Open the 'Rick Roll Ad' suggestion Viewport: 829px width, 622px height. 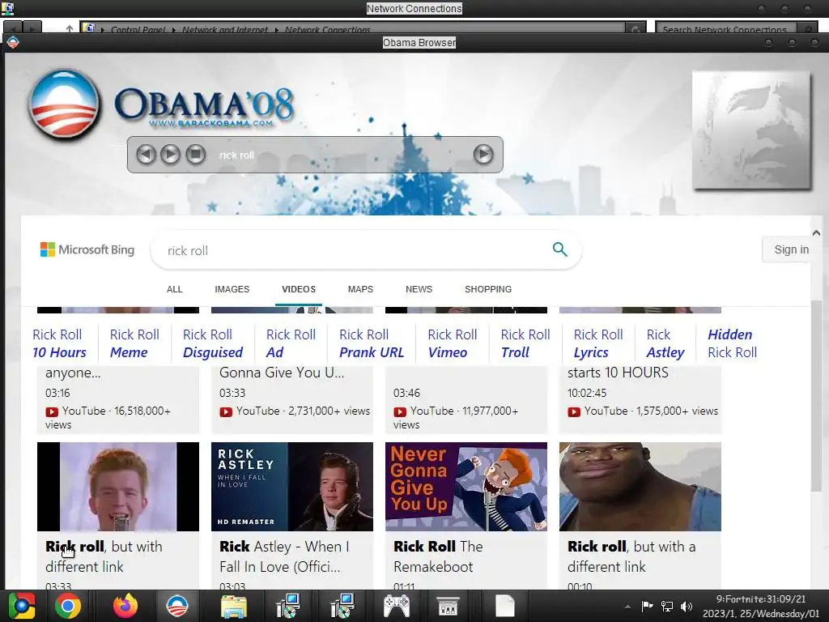[291, 343]
